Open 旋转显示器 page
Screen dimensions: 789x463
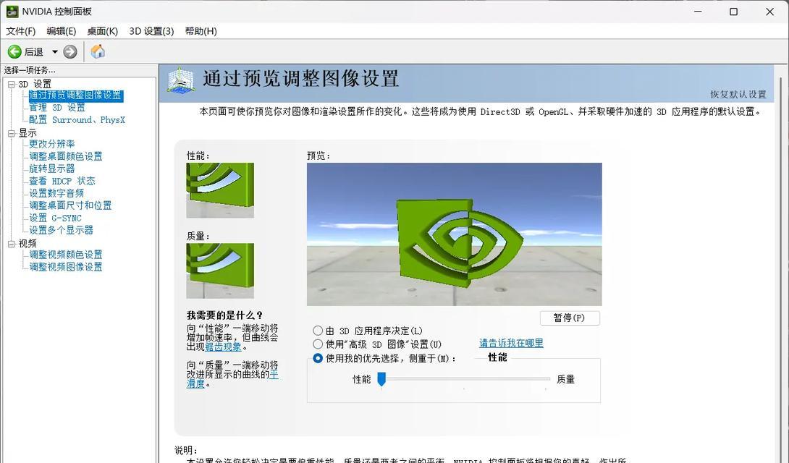pyautogui.click(x=52, y=169)
